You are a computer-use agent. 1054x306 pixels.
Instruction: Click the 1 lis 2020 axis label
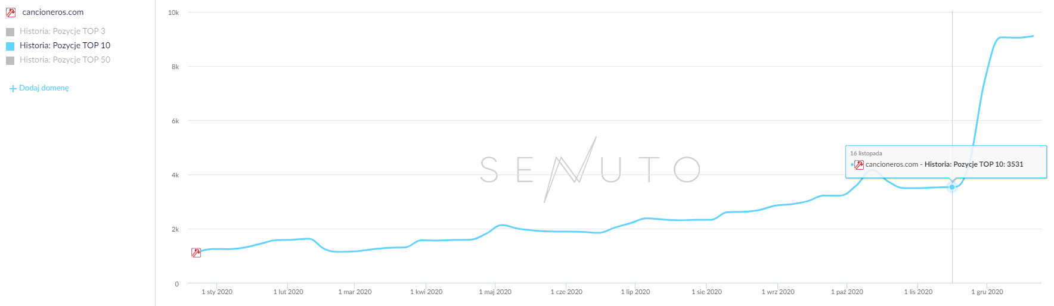(918, 292)
